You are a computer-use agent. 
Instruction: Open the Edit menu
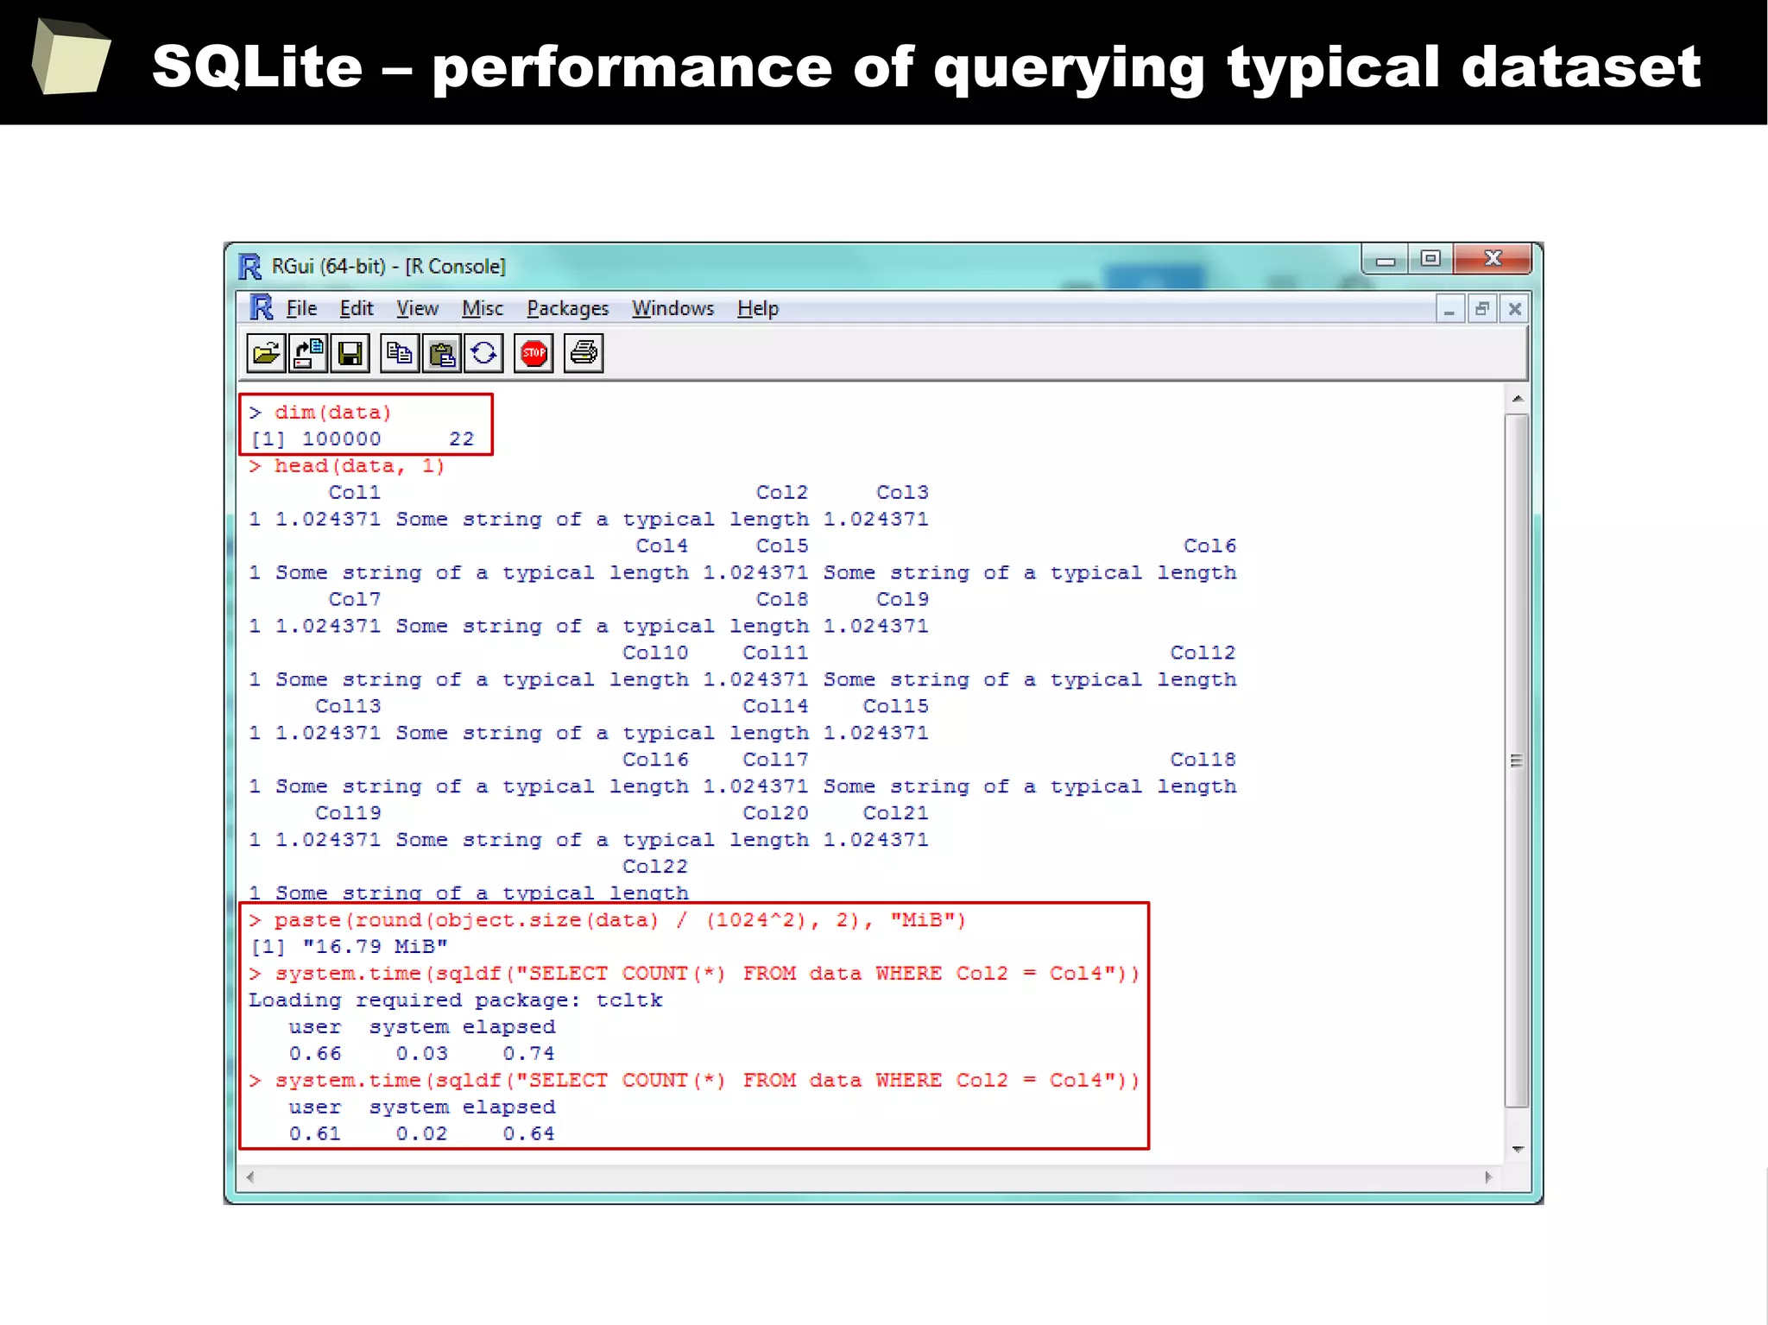point(356,308)
